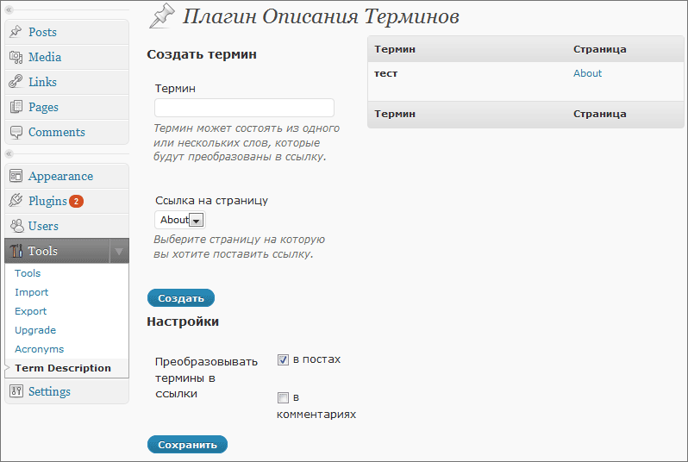The image size is (688, 462).
Task: Click the Comments speech bubble icon
Action: click(16, 132)
